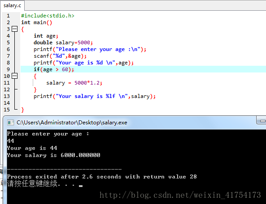Click the entered value 44 in console

pos(10,141)
